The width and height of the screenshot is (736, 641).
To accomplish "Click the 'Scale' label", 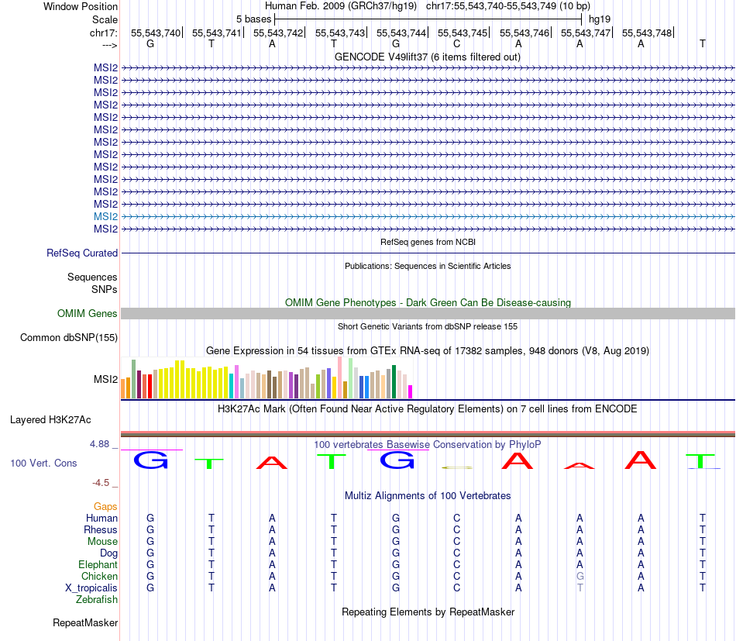I will [105, 19].
